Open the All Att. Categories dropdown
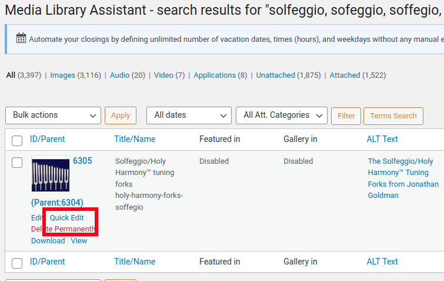This screenshot has width=444, height=281. click(282, 115)
